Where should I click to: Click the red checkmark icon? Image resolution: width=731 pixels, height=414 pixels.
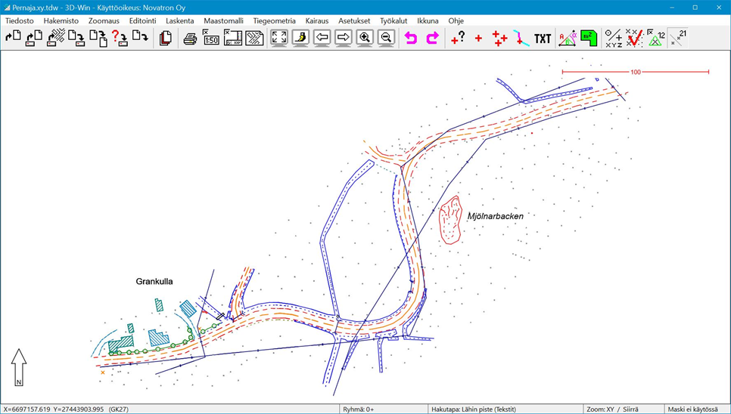pos(634,38)
